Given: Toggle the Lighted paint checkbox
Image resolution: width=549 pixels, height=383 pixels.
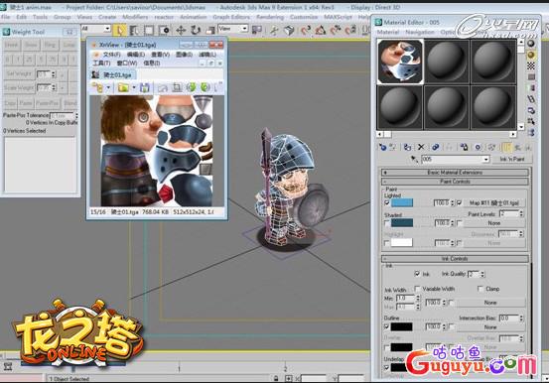Looking at the screenshot, I should (387, 202).
